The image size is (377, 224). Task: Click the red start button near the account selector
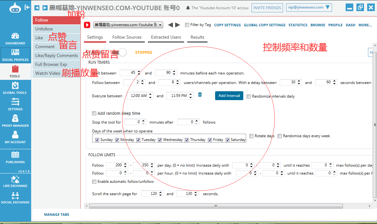pos(86,25)
